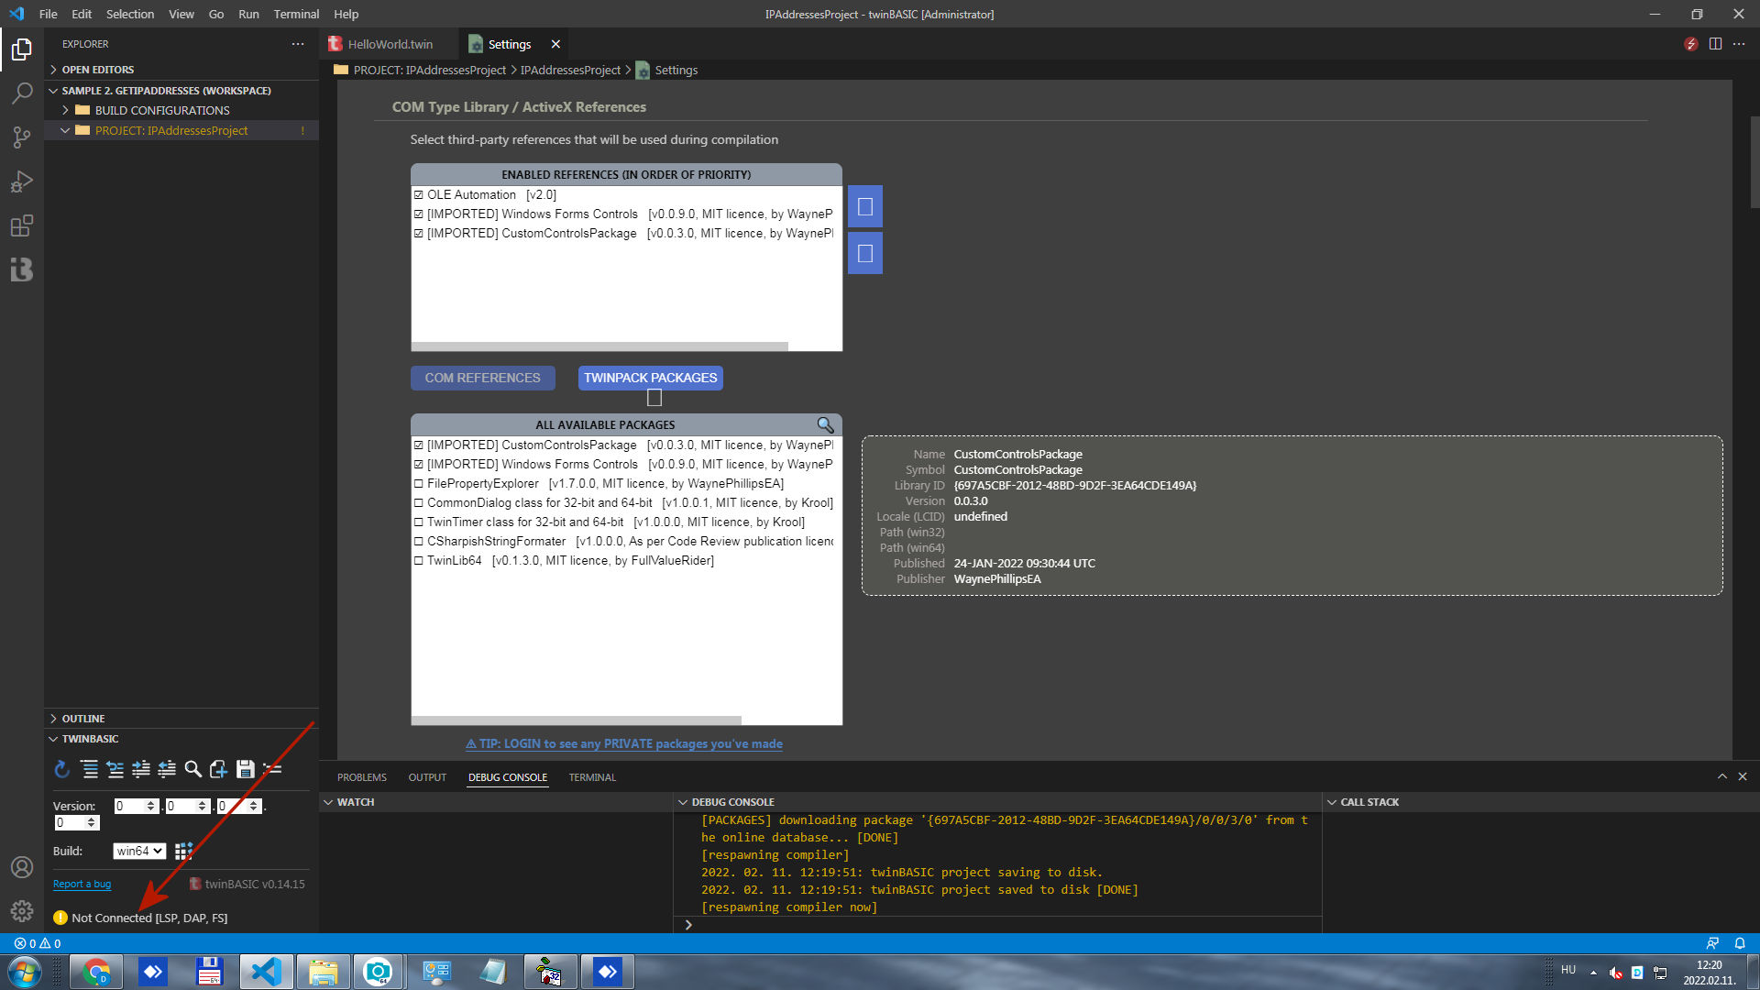Open the search icon in the twinBASIC panel
Screen dimensions: 1760x990
192,769
